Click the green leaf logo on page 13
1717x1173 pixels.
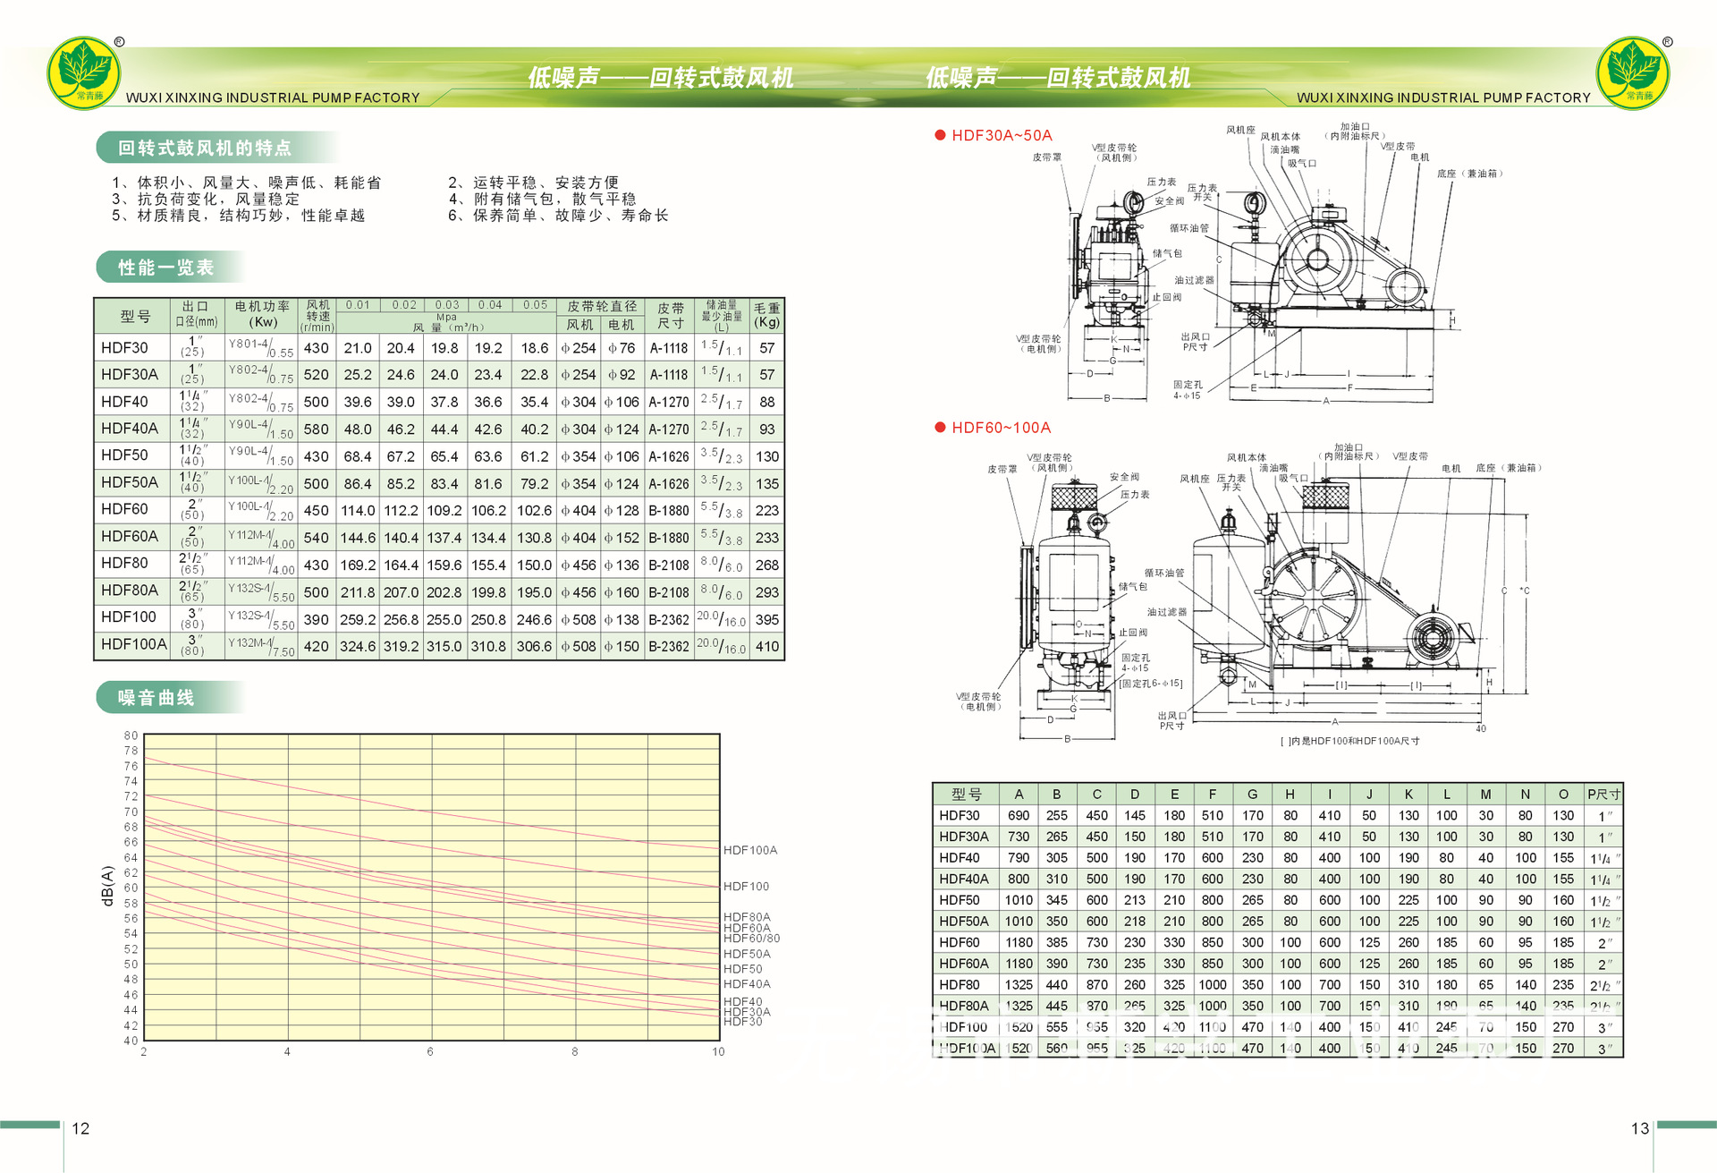(1633, 73)
